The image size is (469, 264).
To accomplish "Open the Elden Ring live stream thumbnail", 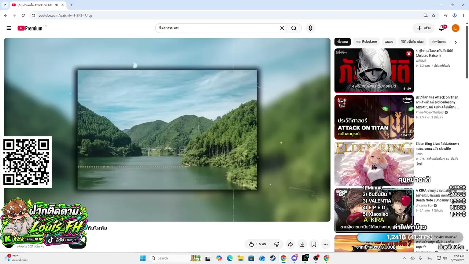I will point(374,164).
